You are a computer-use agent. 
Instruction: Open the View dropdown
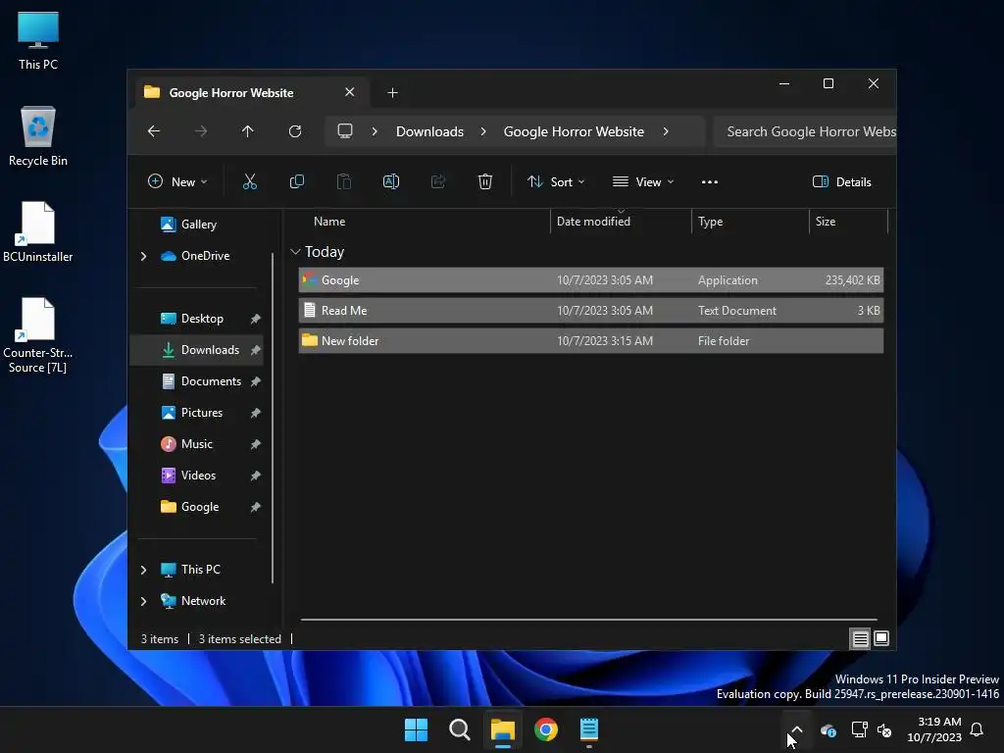(x=643, y=181)
